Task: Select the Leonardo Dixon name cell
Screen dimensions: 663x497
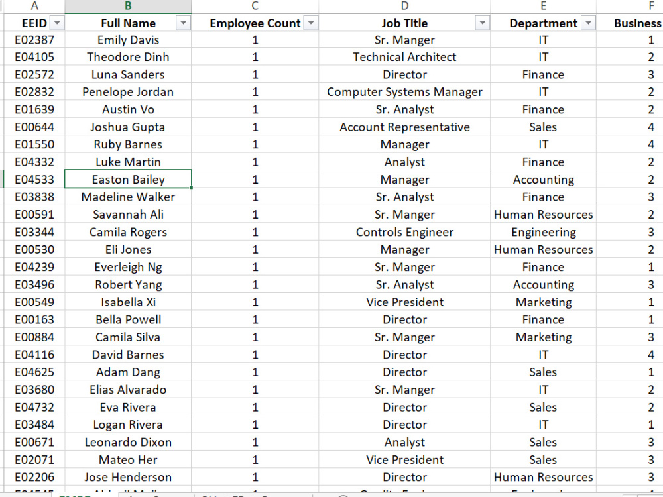Action: click(128, 443)
